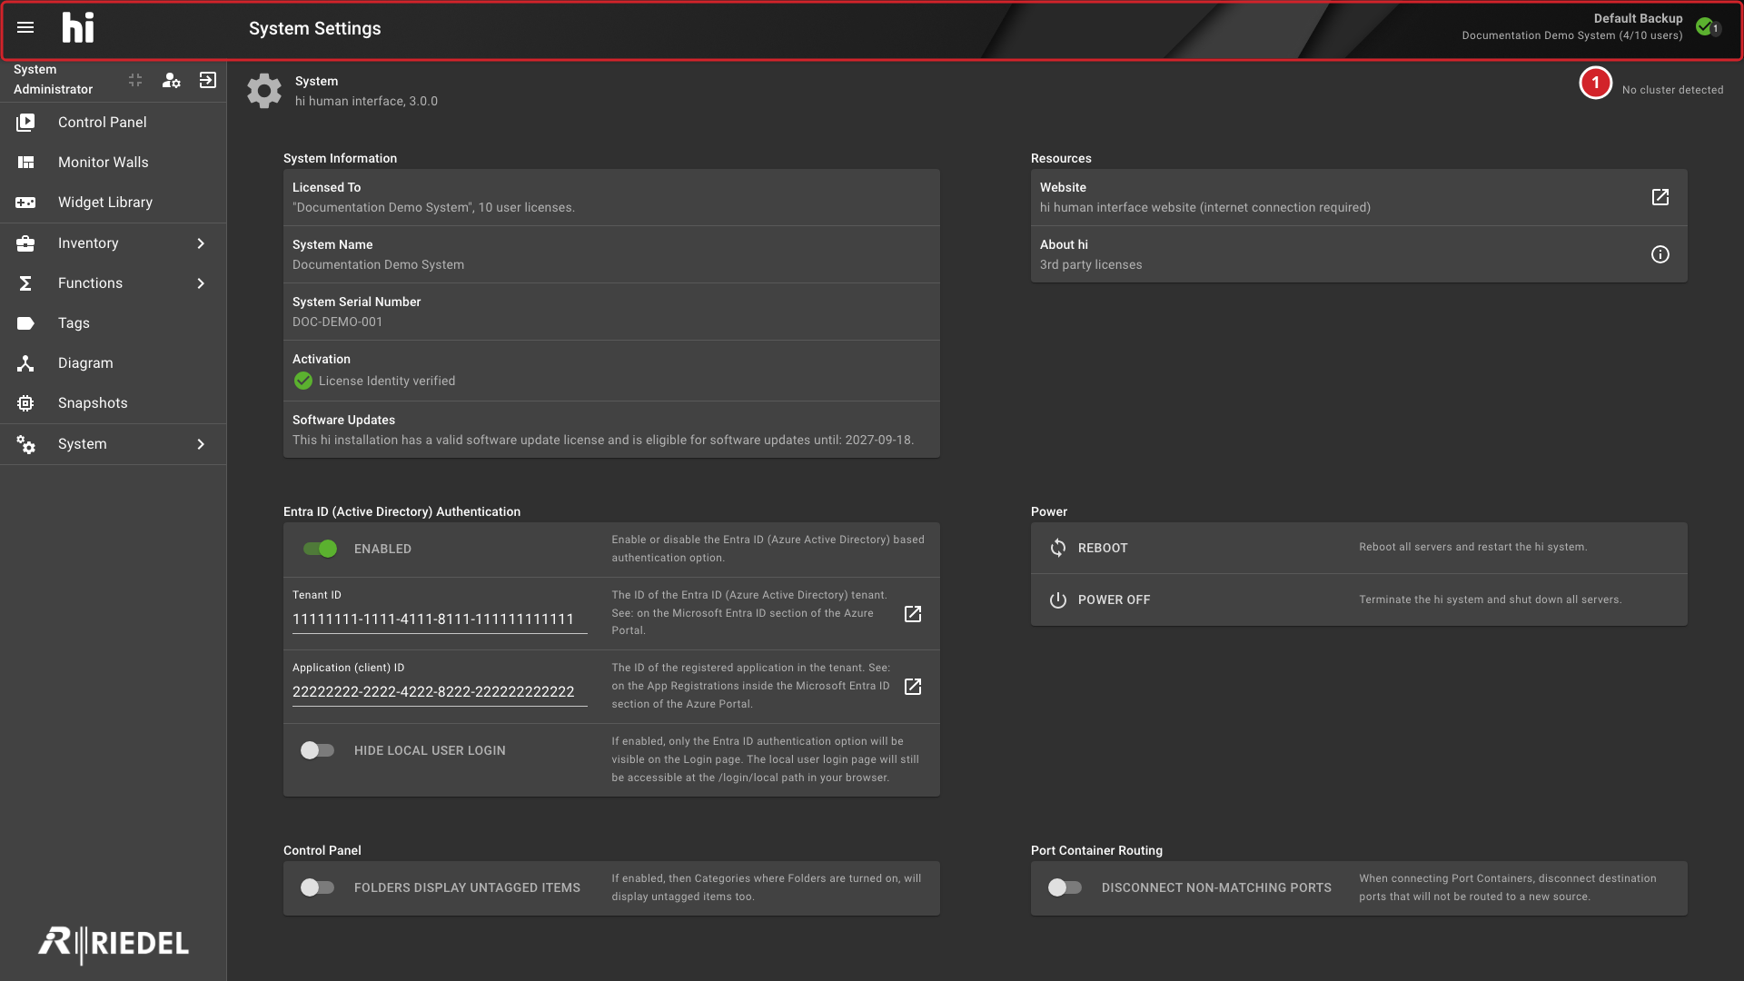This screenshot has height=981, width=1744.
Task: Open the hi human interface website link icon
Action: tap(1660, 197)
